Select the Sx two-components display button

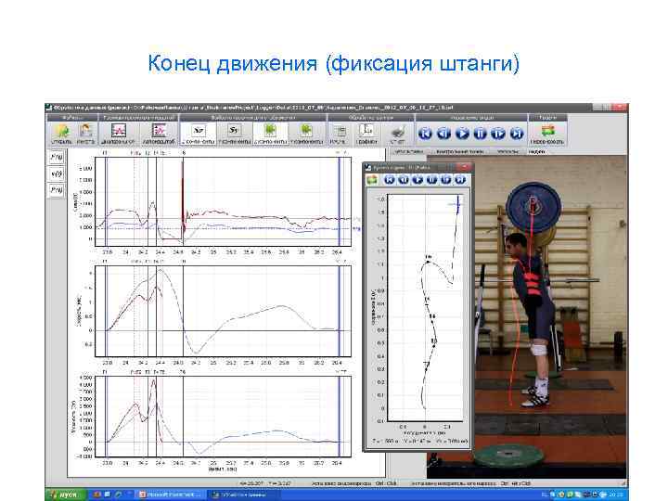(x=199, y=135)
